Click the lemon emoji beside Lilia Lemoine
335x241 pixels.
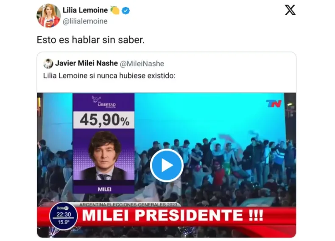coord(115,10)
